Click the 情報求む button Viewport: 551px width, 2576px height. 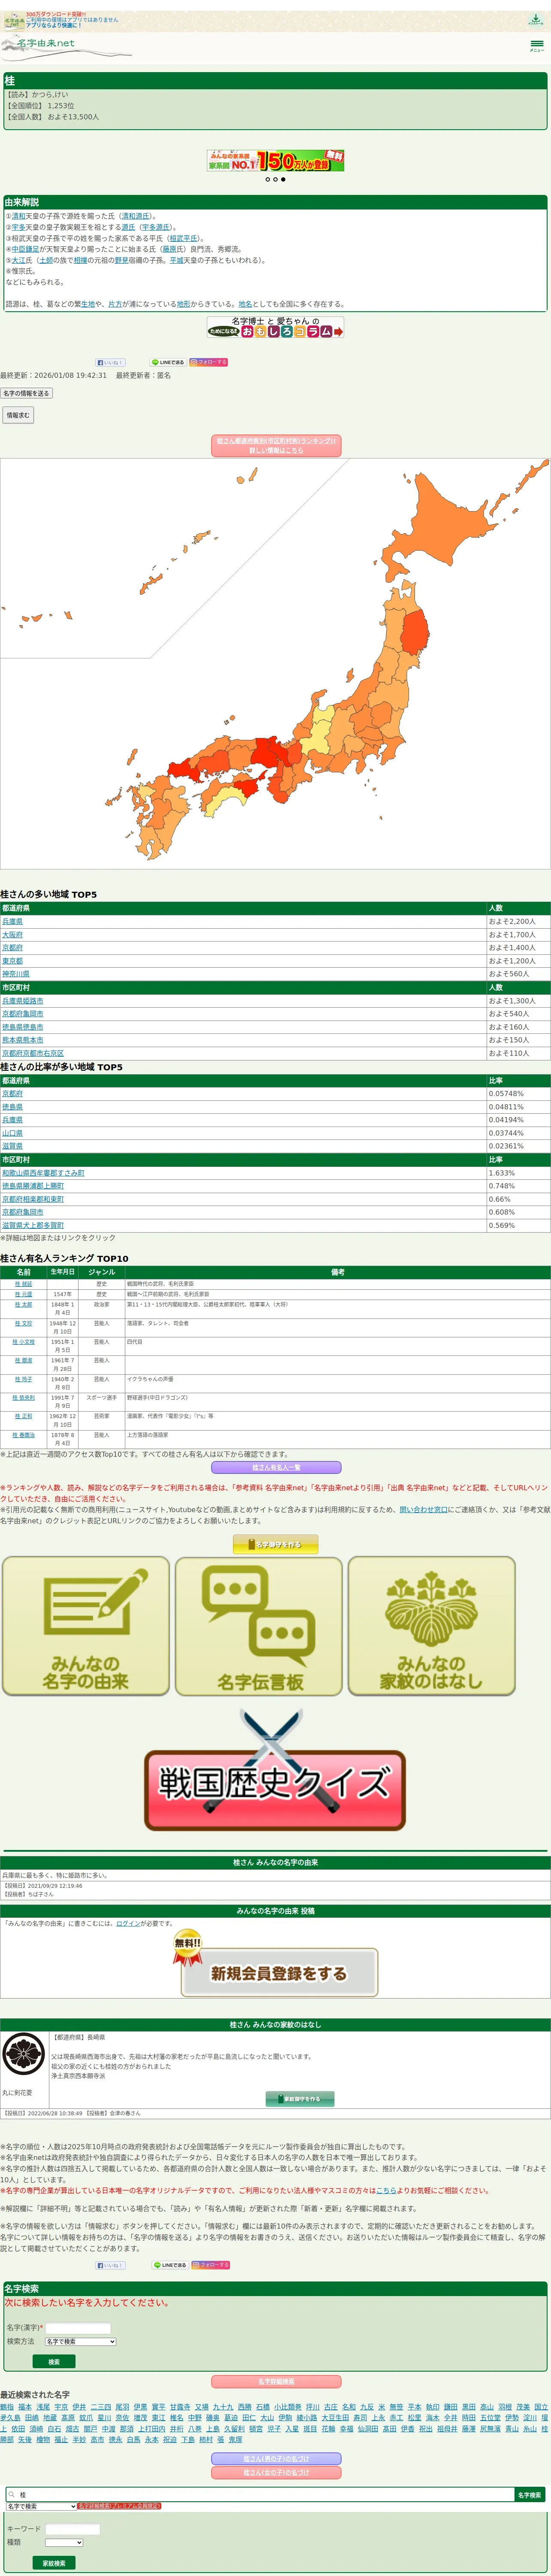pyautogui.click(x=18, y=415)
